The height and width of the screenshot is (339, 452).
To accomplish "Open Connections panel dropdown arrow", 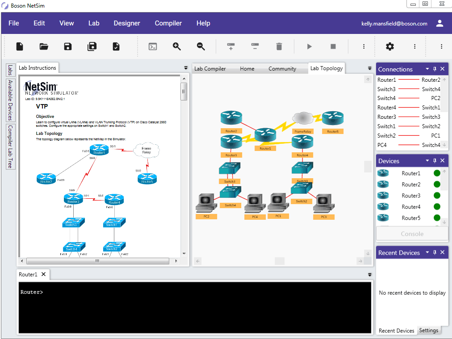I will point(427,69).
